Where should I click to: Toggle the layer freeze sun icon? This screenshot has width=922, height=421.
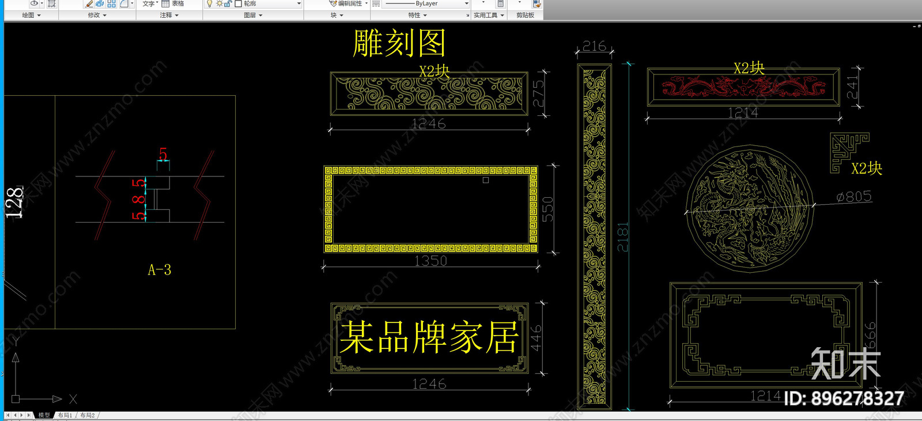220,3
